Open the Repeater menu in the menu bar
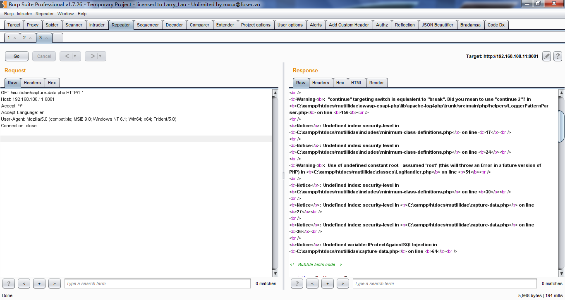 click(x=45, y=14)
